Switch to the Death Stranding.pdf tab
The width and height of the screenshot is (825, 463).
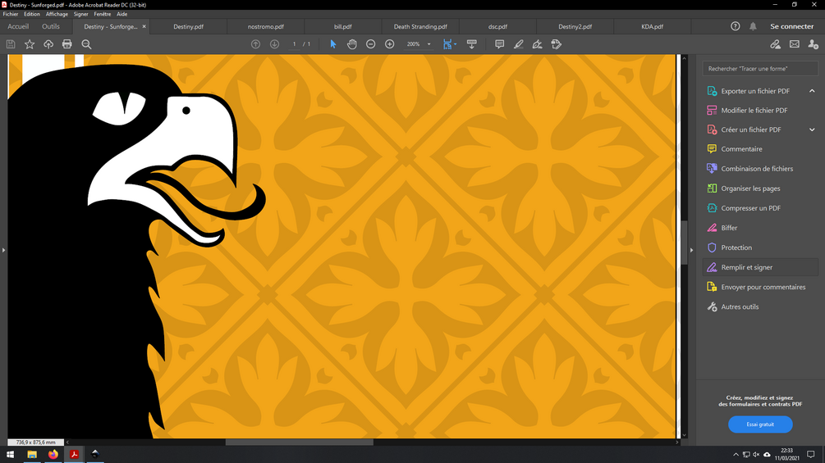pos(420,27)
